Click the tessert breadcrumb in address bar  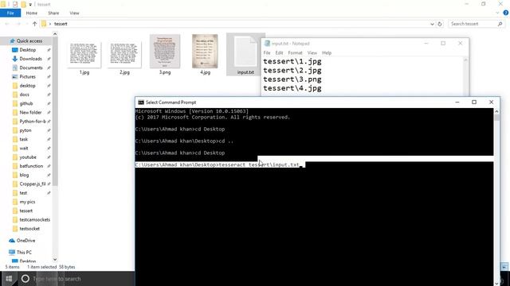tap(61, 24)
